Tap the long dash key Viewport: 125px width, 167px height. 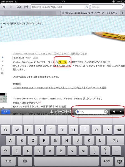point(116,151)
